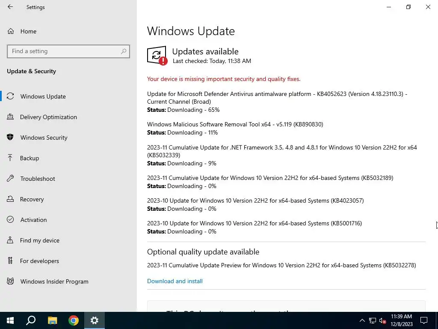
Task: Click the Settings gear on the taskbar
Action: click(x=95, y=320)
